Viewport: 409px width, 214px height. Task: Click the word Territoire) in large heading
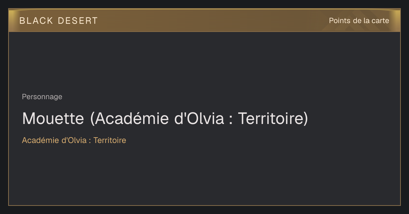273,119
